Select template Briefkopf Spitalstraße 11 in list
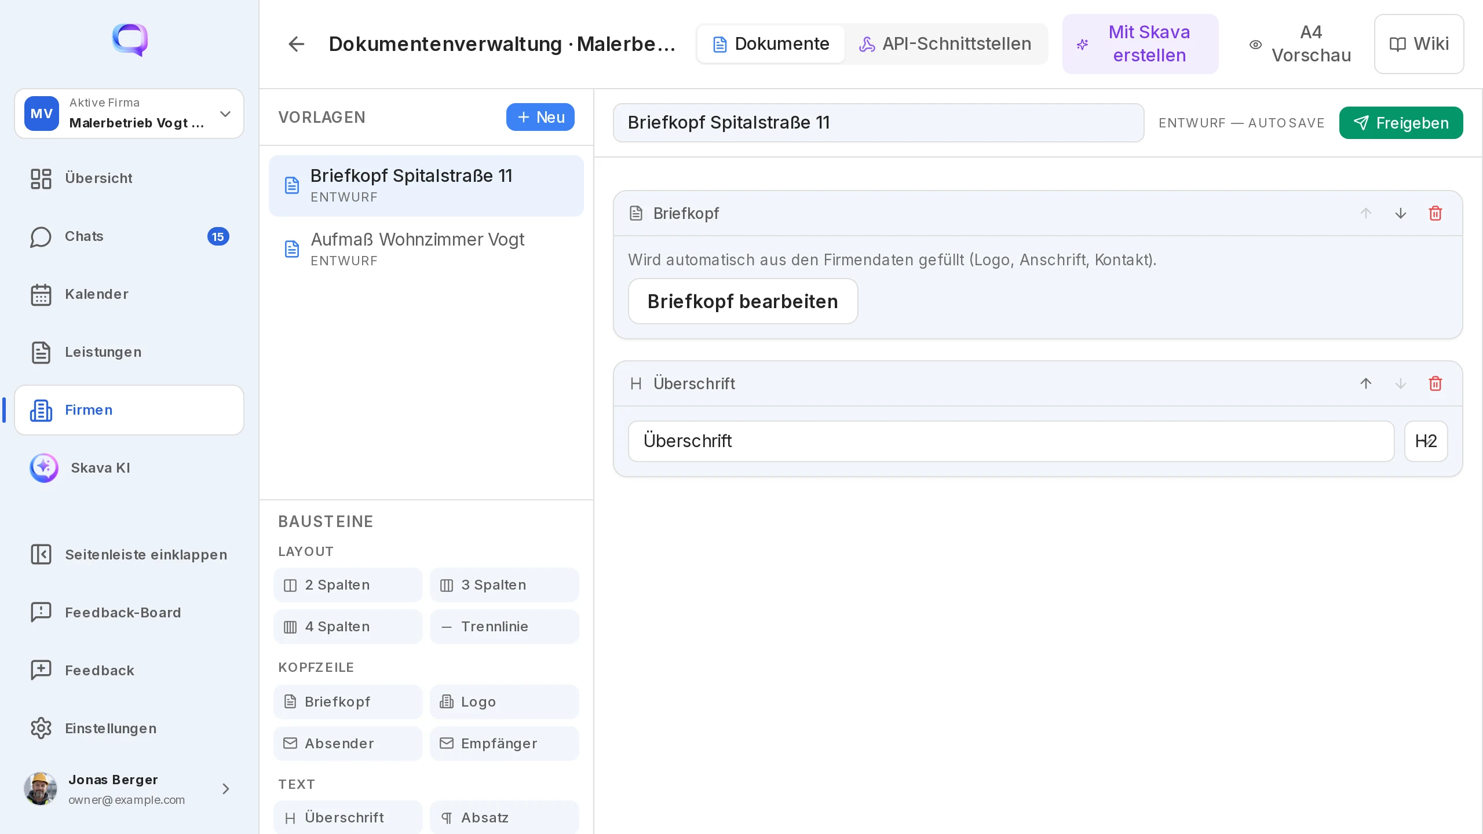Image resolution: width=1483 pixels, height=834 pixels. 426,185
